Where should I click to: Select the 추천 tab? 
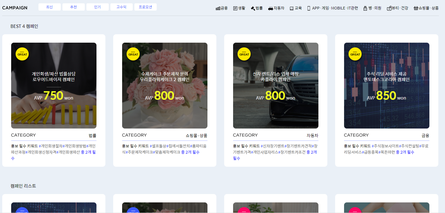point(74,7)
